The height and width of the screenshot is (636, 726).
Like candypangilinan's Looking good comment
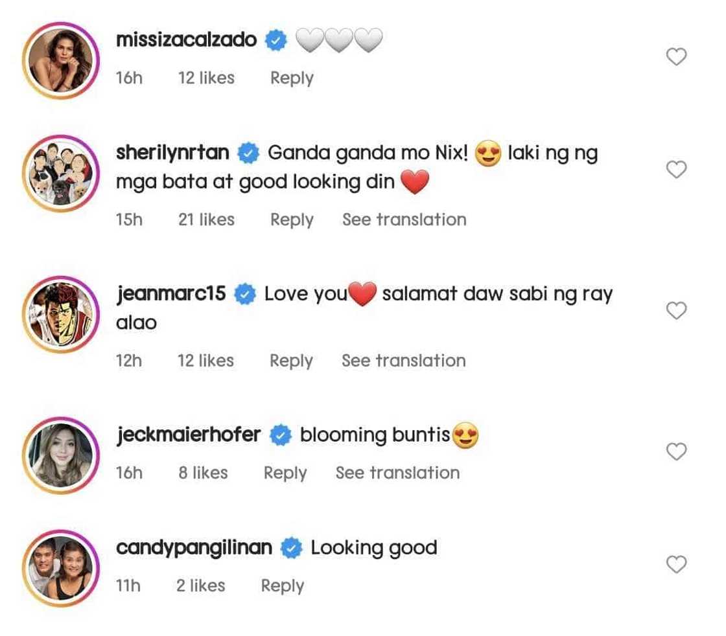point(676,565)
